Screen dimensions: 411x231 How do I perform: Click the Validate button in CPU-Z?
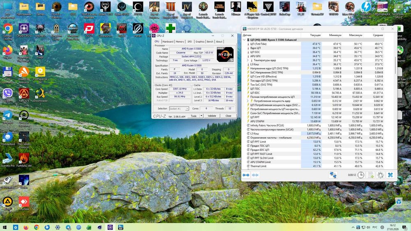coord(212,116)
